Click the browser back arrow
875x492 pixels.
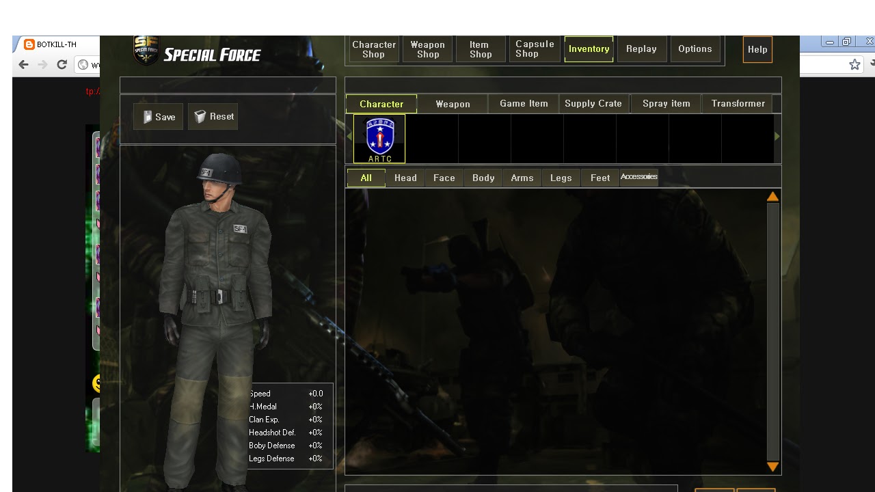(24, 65)
